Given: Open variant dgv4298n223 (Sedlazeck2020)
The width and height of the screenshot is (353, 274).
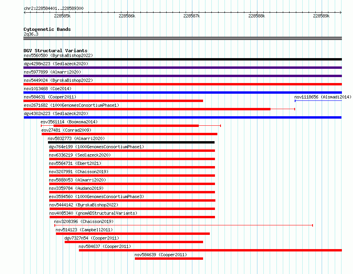Looking at the screenshot, I should pyautogui.click(x=56, y=64).
